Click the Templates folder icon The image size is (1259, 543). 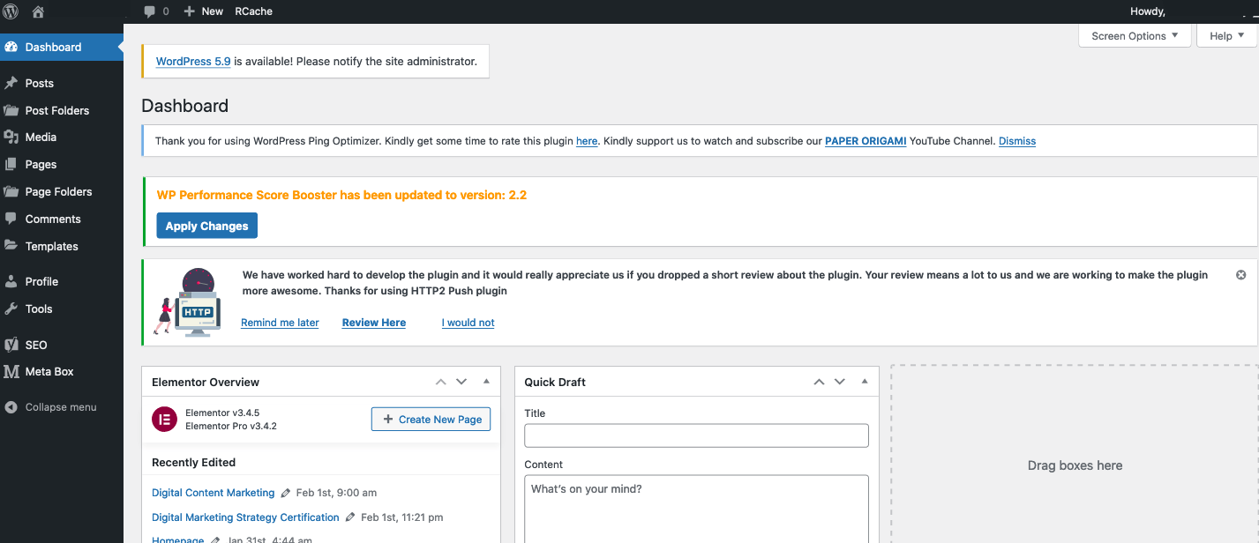coord(11,246)
